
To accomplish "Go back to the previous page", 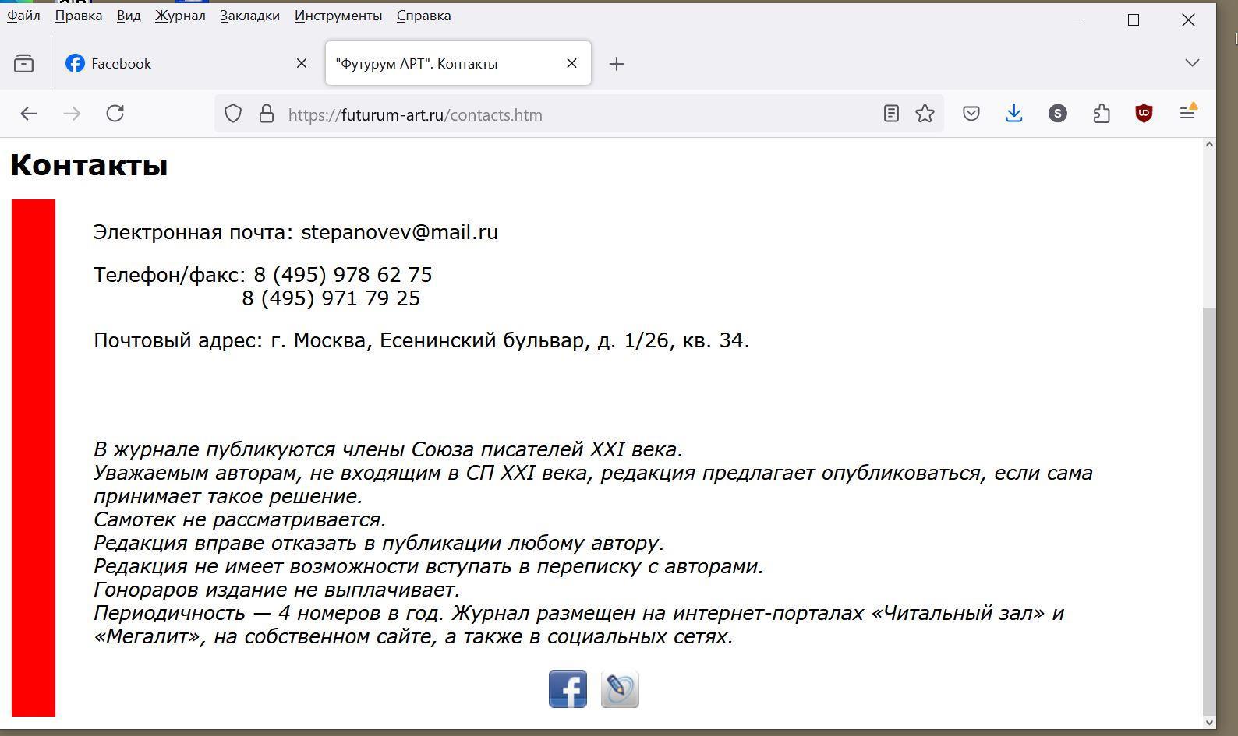I will [x=29, y=114].
